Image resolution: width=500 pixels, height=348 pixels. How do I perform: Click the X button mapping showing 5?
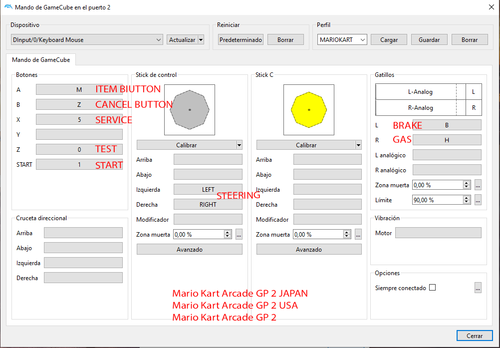[79, 120]
